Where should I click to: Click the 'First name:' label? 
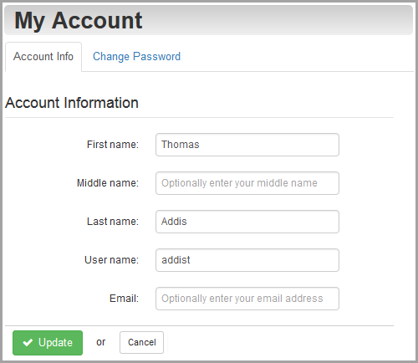point(113,145)
